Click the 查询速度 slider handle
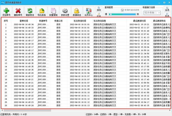This screenshot has width=172, height=116. point(111,14)
